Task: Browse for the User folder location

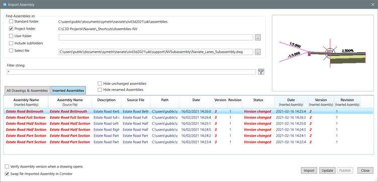Action: click(258, 38)
